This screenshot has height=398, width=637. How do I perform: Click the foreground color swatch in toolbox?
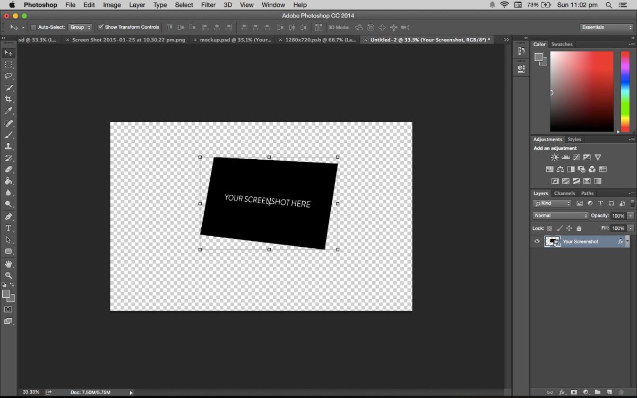point(6,293)
